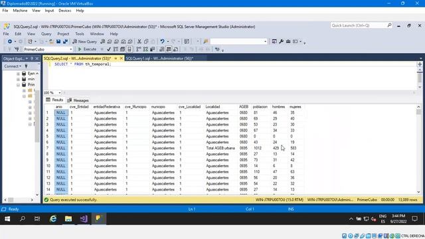Open the 100 % zoom dropdown
The image size is (425, 239).
(x=60, y=93)
